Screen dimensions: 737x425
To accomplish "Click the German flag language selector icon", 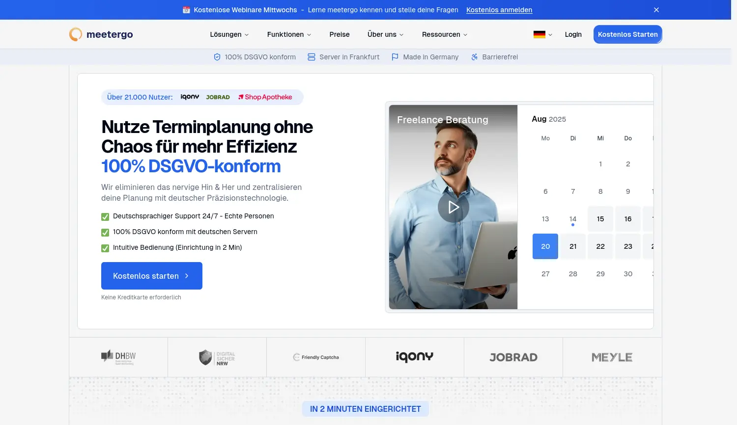I will (539, 34).
